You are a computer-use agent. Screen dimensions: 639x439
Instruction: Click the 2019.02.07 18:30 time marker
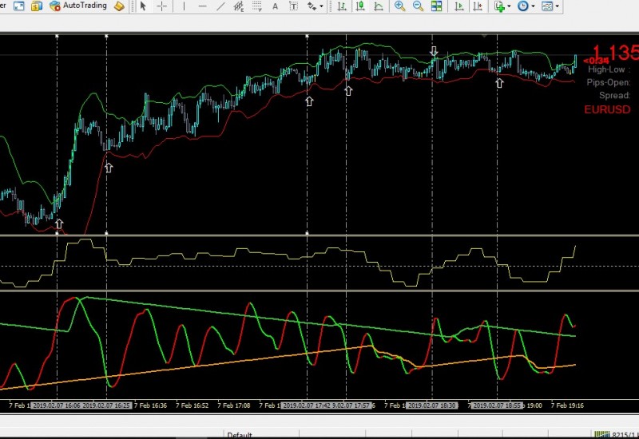tap(431, 405)
